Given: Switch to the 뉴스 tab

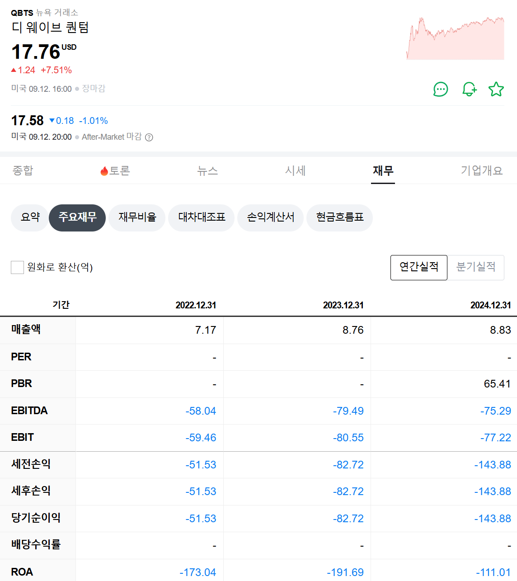Looking at the screenshot, I should (x=207, y=170).
